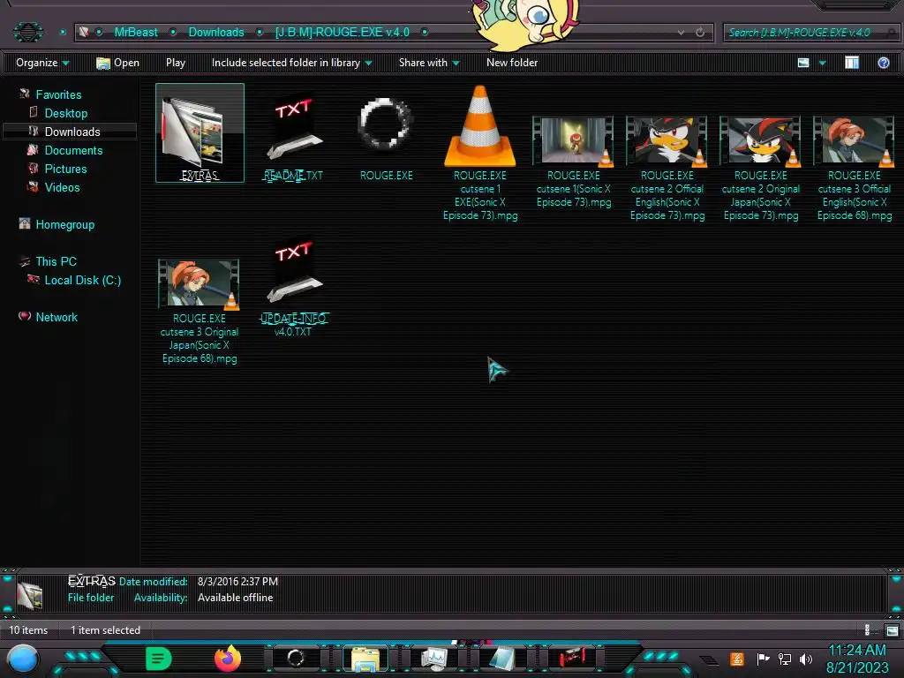Click Play in the command bar
904x678 pixels.
click(176, 63)
